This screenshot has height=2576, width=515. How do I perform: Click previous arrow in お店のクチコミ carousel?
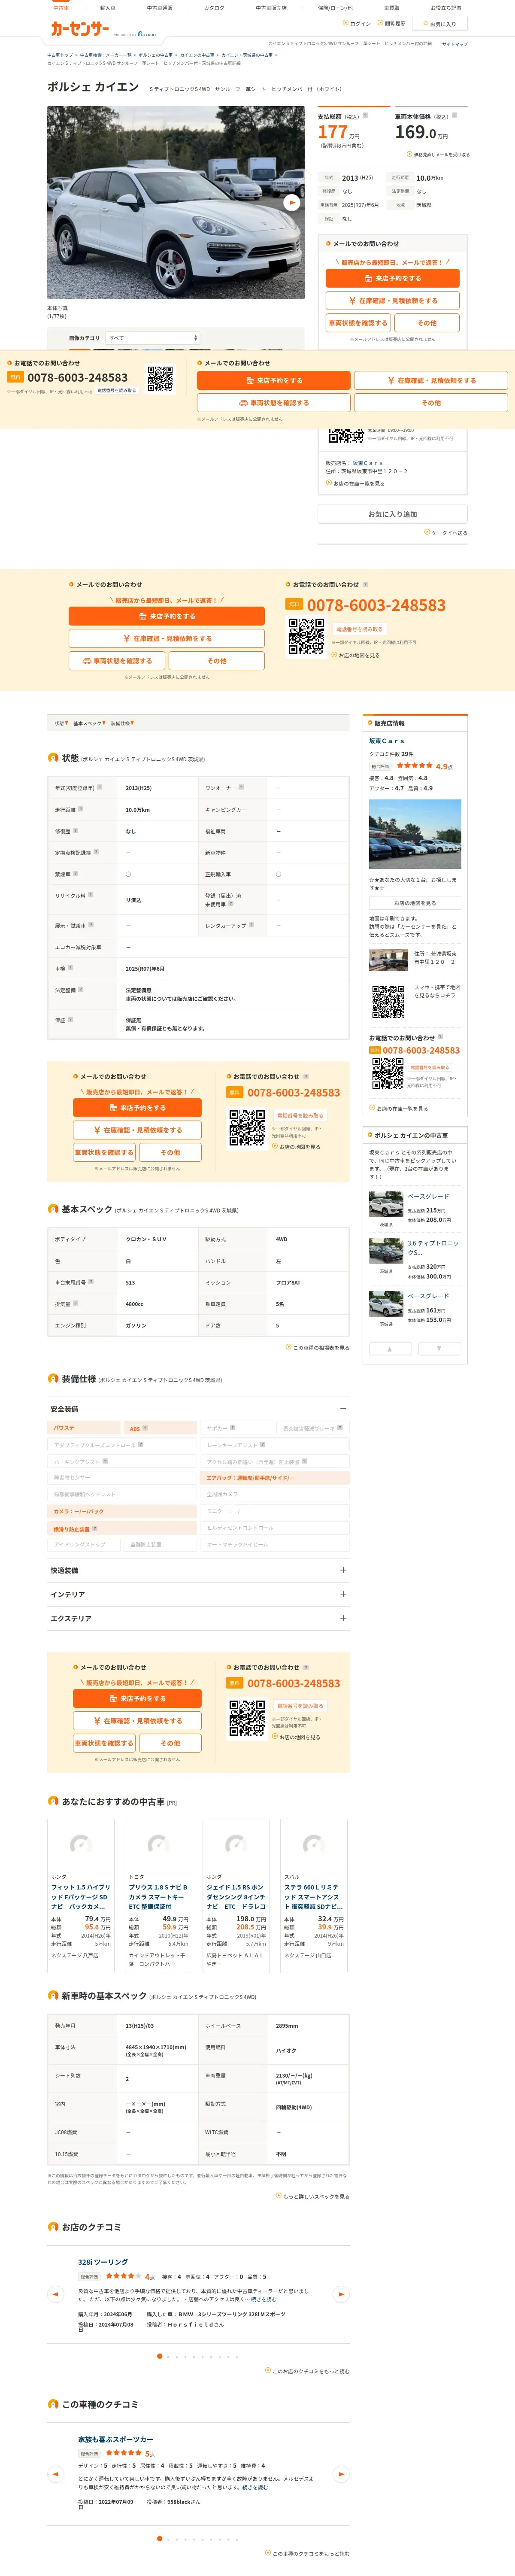56,2295
